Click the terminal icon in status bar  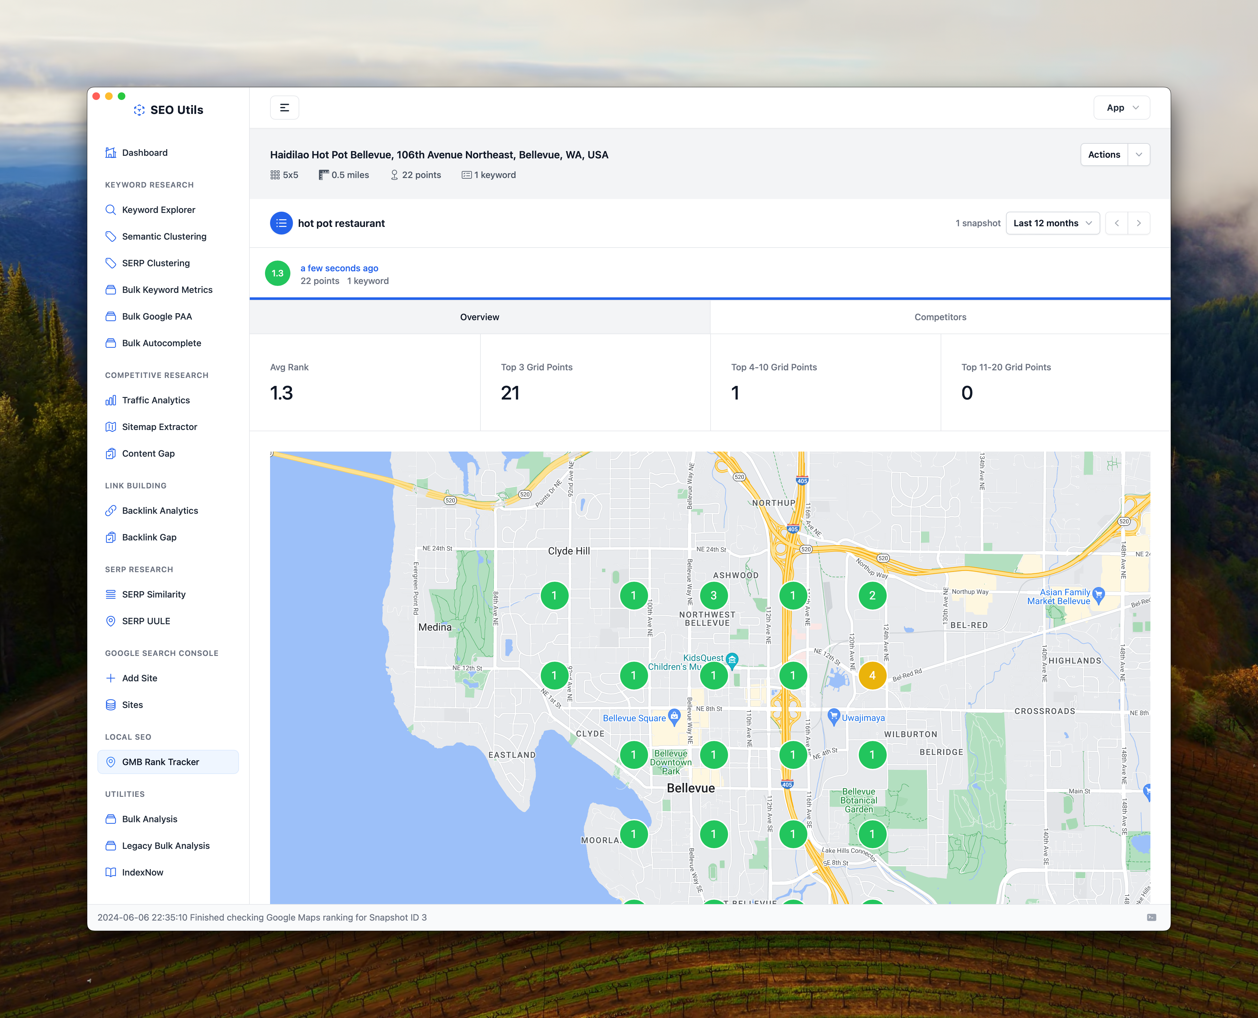pyautogui.click(x=1151, y=918)
